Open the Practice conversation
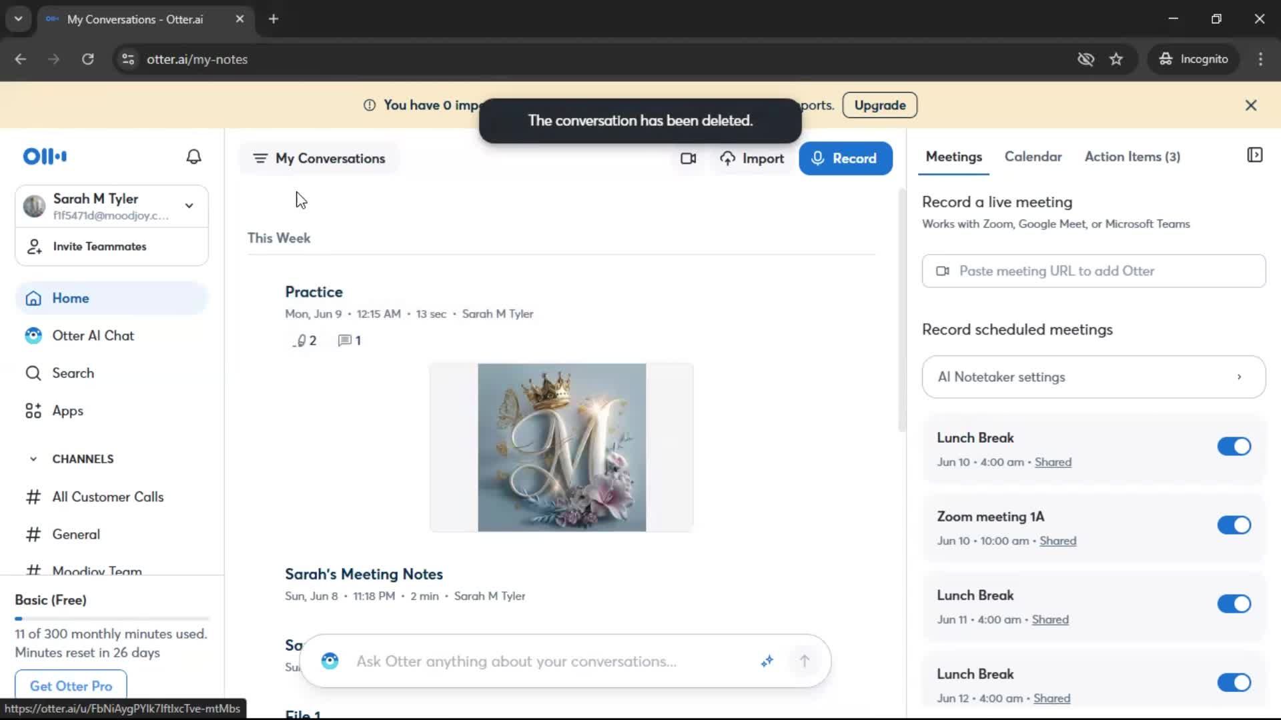1281x720 pixels. [314, 292]
